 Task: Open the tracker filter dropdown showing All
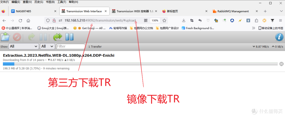47,46
